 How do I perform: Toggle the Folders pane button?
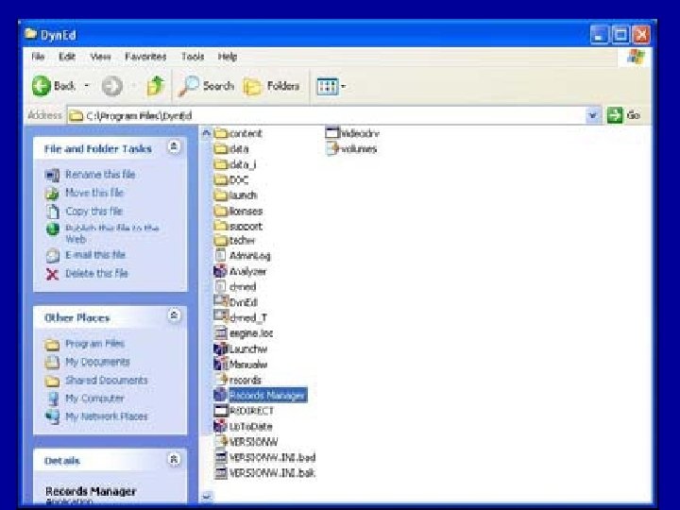[x=271, y=86]
